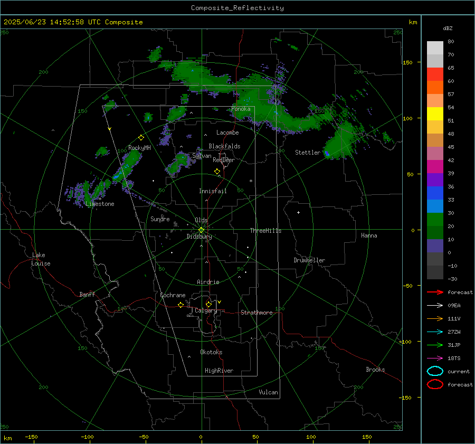Click the Airdrie city label
This screenshot has height=444, width=475.
tap(208, 282)
